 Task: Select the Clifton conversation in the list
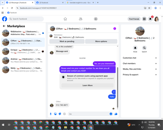click(x=23, y=42)
